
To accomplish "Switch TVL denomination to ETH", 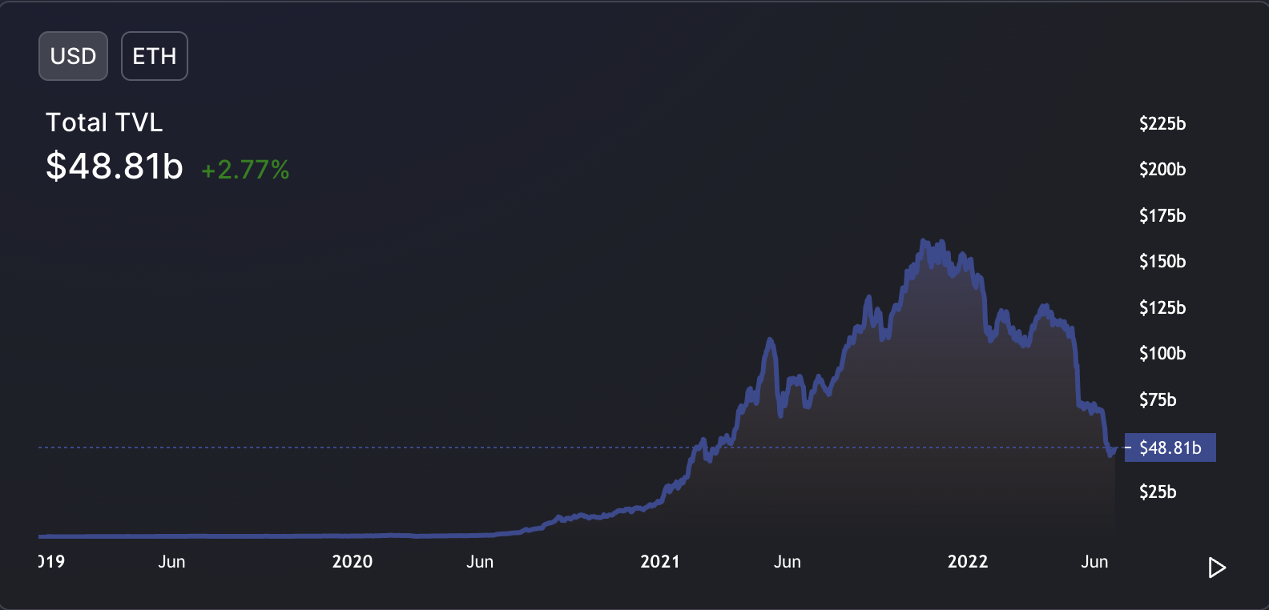I will pos(155,56).
